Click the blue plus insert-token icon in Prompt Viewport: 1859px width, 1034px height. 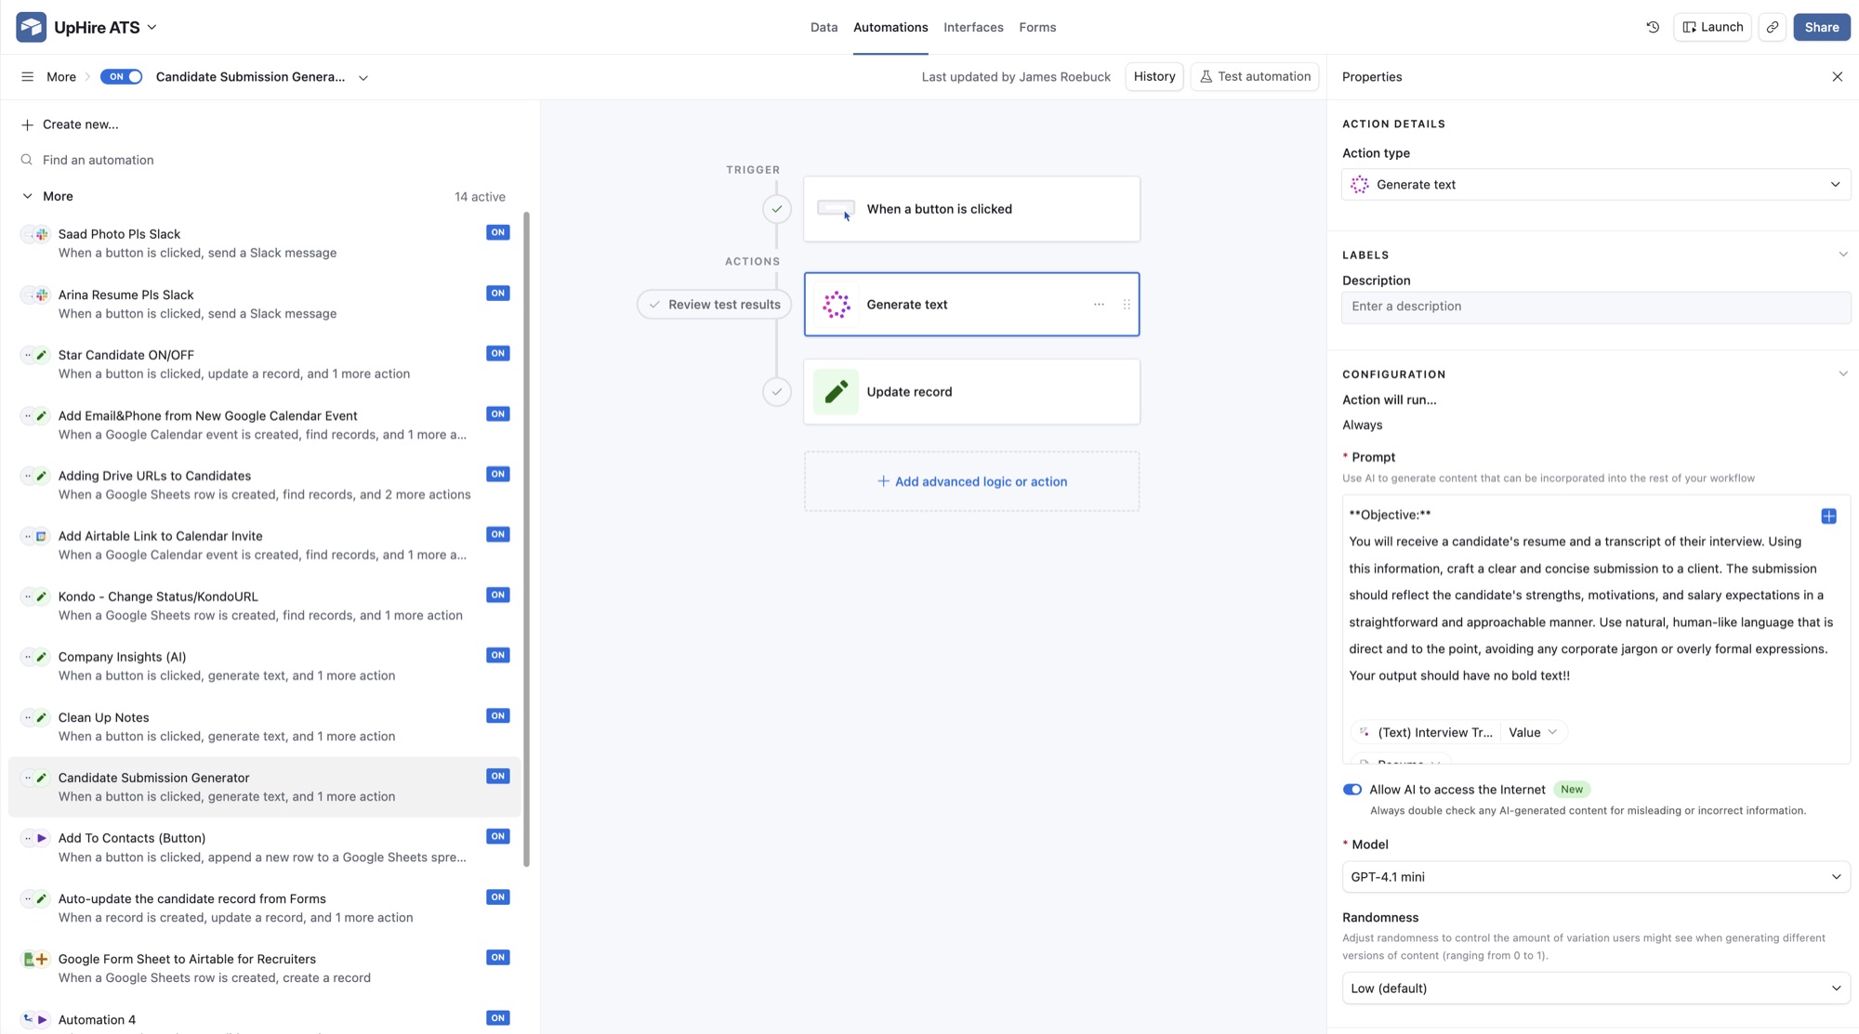point(1828,516)
